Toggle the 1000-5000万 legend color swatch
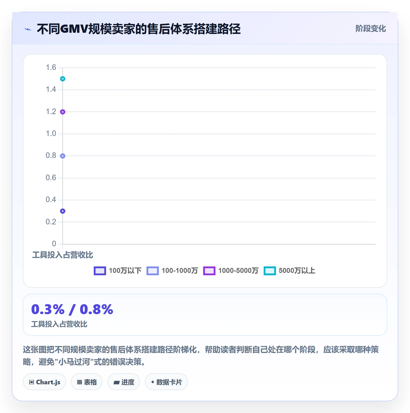 pos(209,271)
